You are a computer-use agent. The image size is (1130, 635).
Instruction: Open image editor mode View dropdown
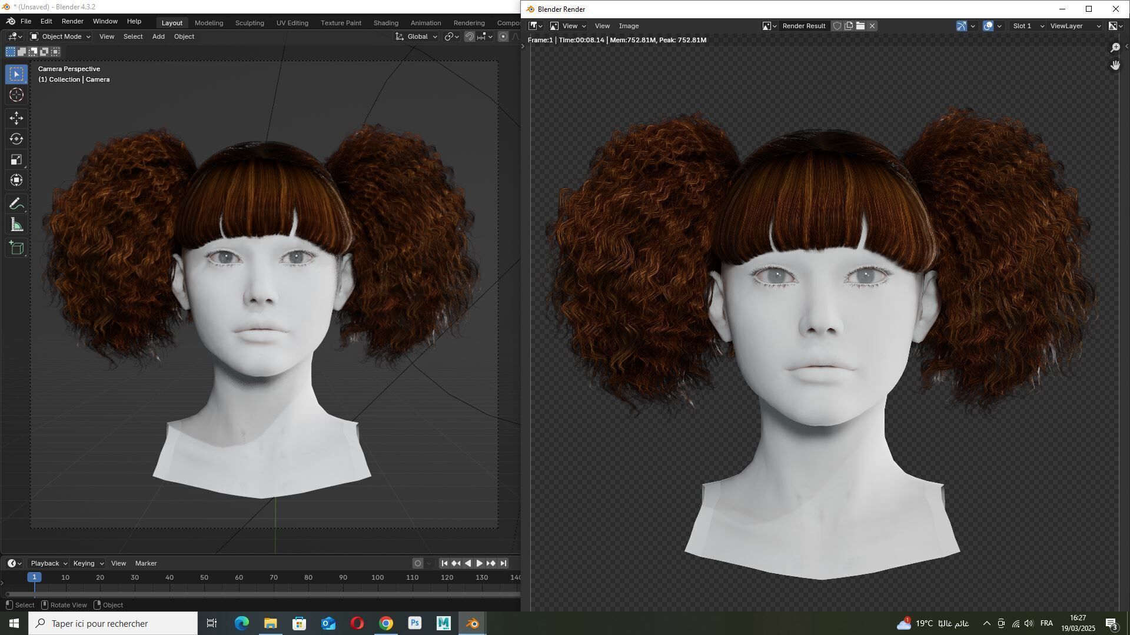pos(568,26)
